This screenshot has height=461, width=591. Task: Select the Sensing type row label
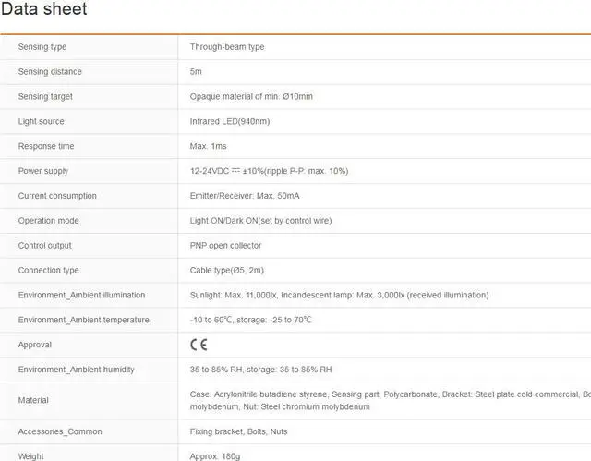coord(42,47)
